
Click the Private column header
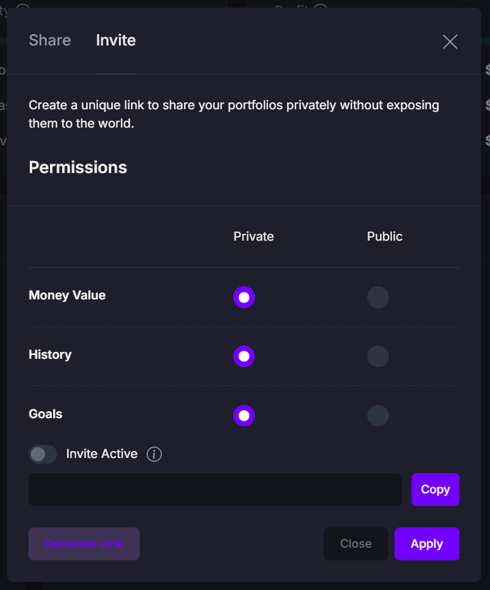point(254,236)
